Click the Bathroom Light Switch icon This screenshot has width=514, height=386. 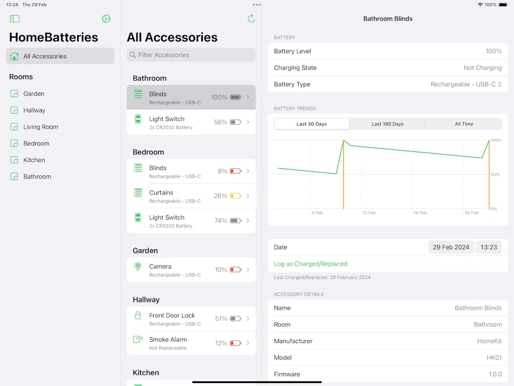click(x=138, y=119)
